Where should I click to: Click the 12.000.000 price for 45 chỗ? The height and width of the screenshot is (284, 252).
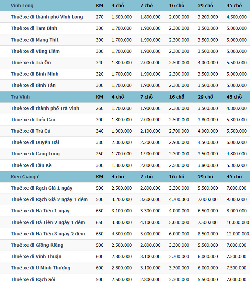[x=238, y=234]
